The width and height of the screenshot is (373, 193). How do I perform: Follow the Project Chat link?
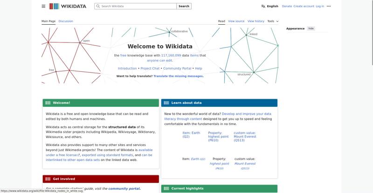[x=150, y=69]
